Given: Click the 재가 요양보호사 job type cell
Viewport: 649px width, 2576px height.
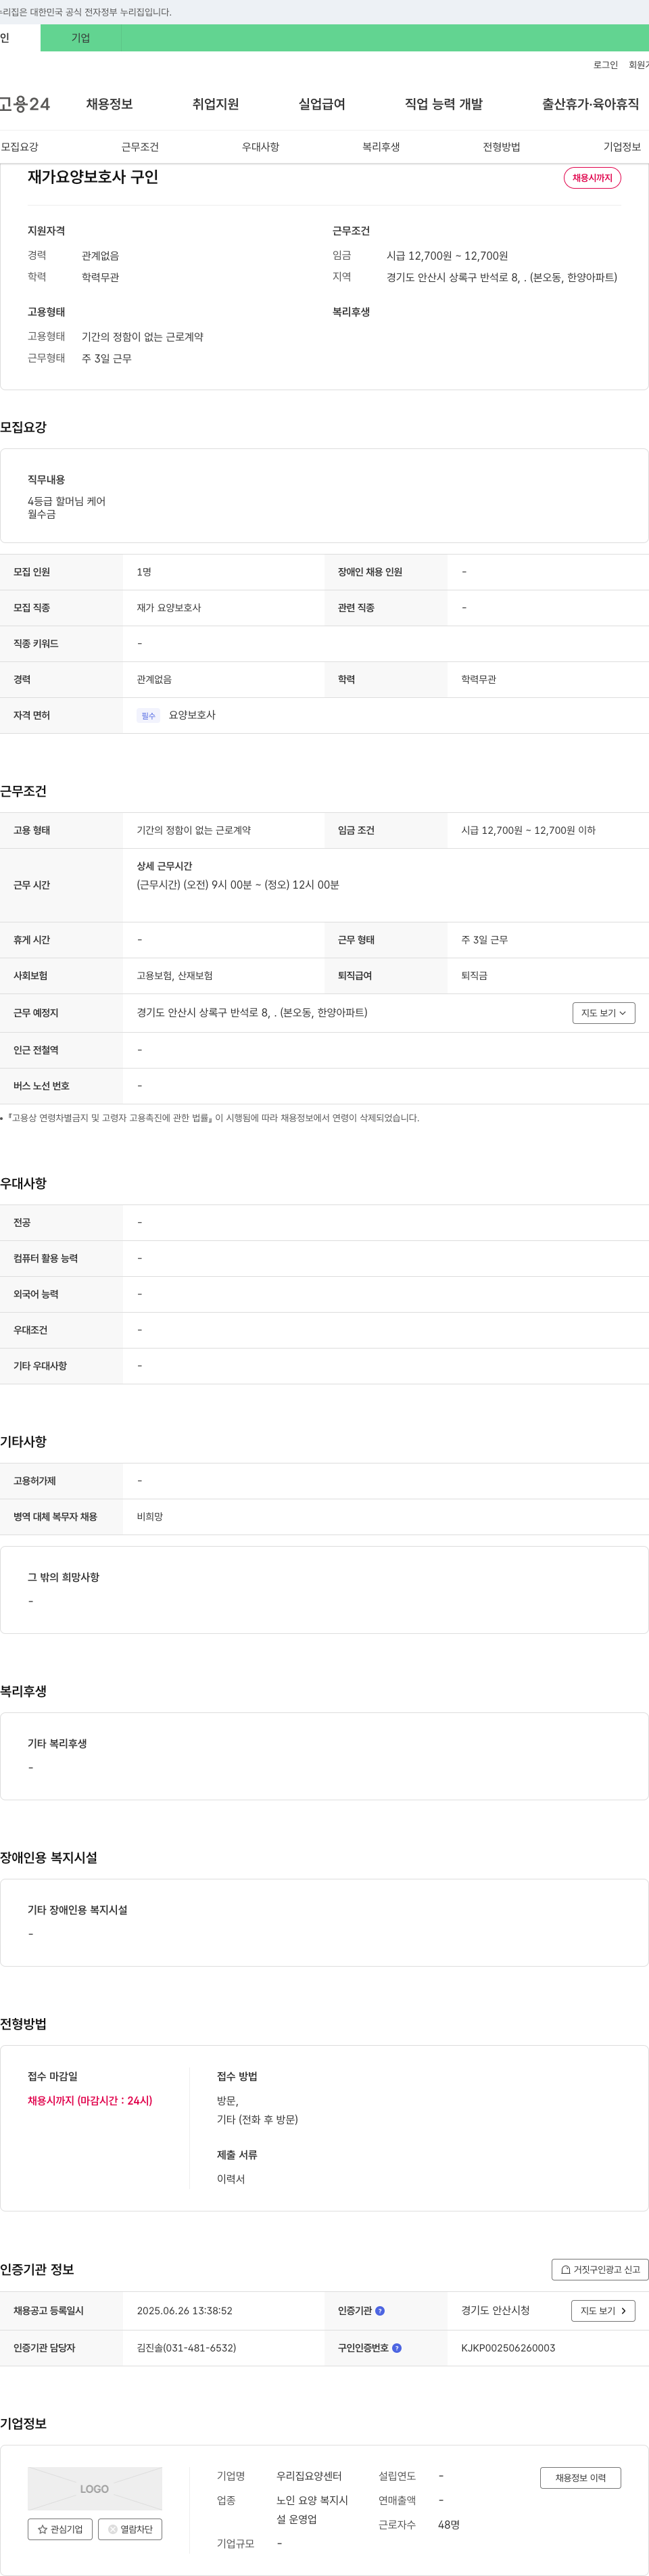Looking at the screenshot, I should [x=169, y=608].
